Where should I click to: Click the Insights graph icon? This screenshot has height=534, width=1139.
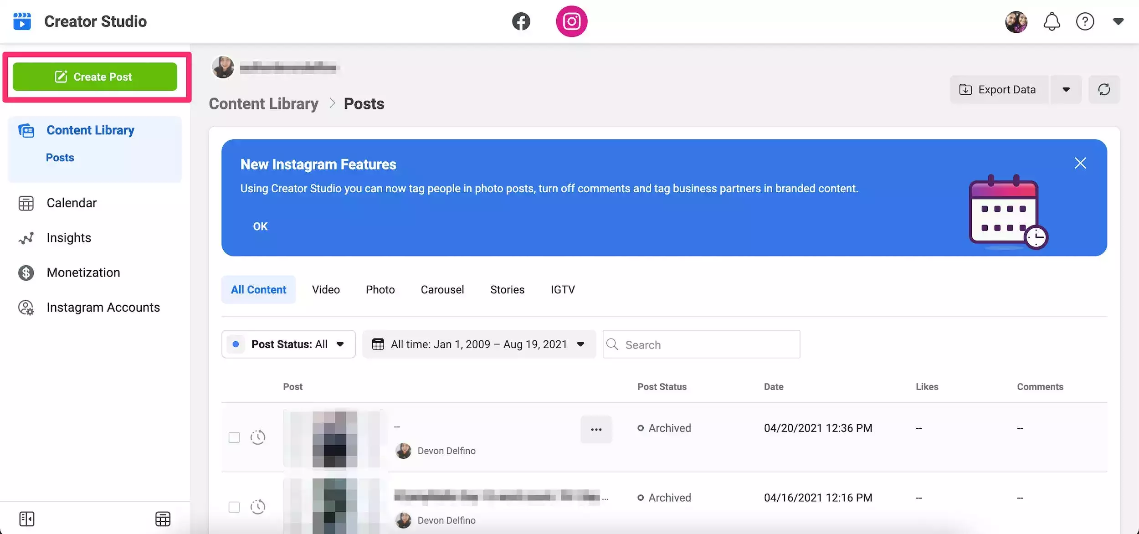pos(26,238)
